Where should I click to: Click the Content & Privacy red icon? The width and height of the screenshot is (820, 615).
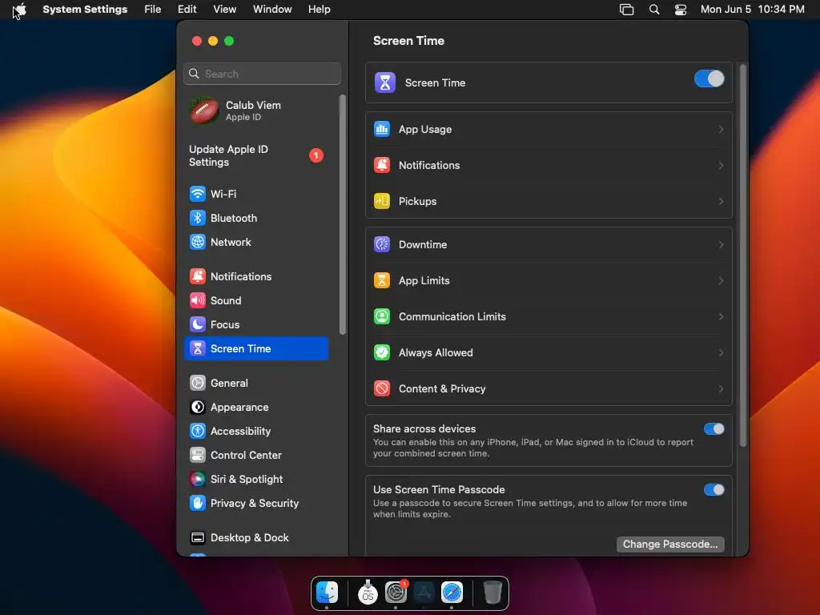(382, 389)
